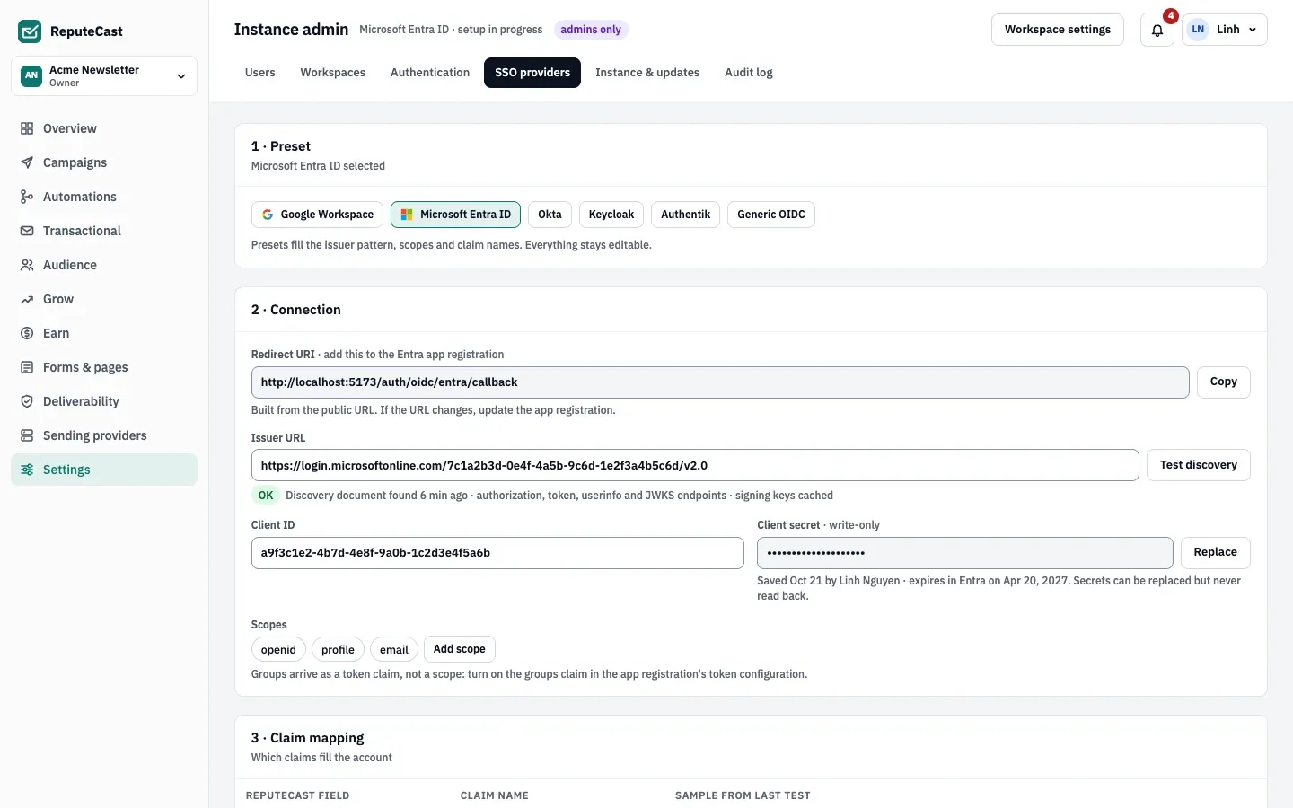The width and height of the screenshot is (1293, 808).
Task: Open the Audit log tab
Action: click(x=749, y=73)
